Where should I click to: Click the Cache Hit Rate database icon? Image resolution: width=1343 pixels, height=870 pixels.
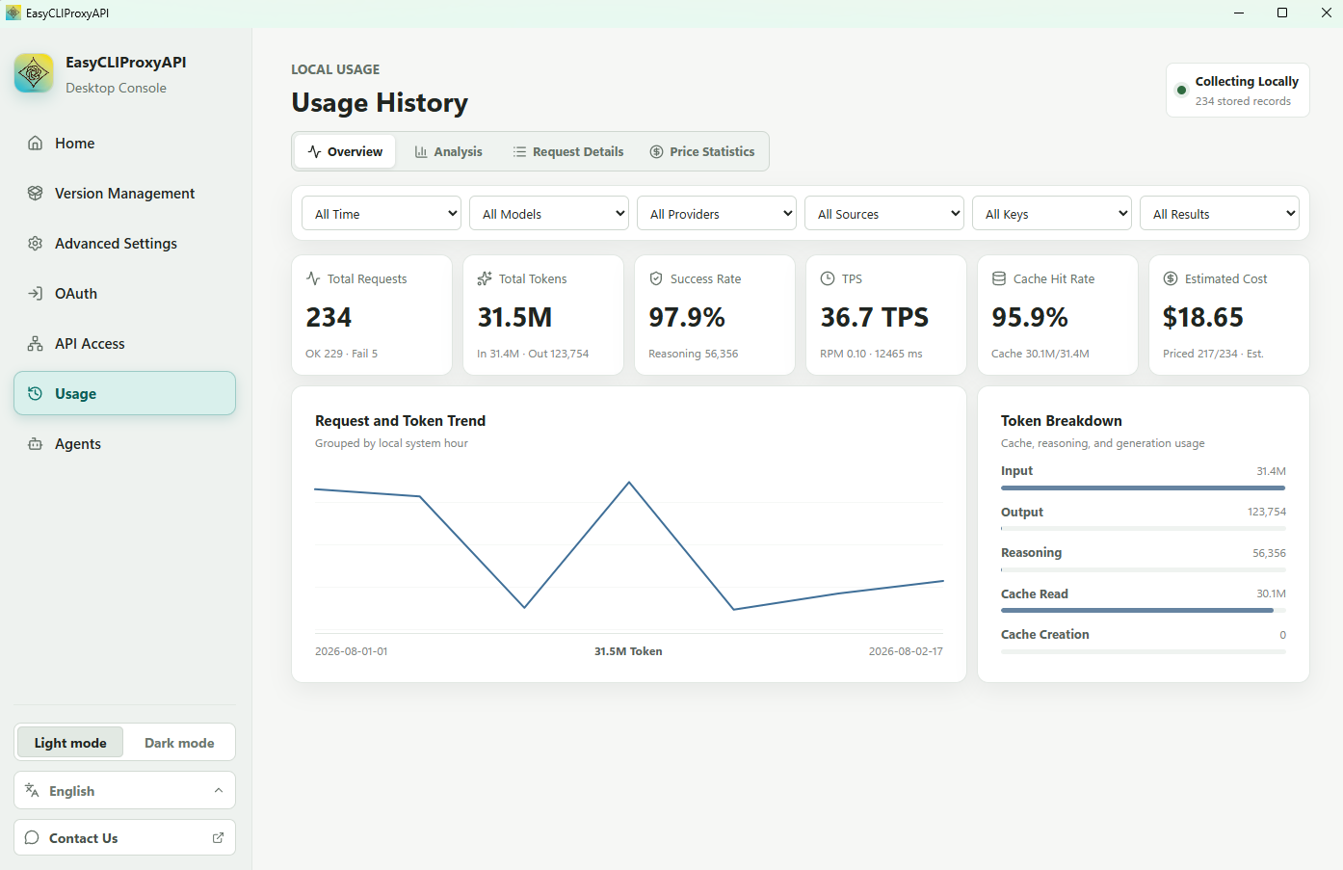click(x=999, y=278)
